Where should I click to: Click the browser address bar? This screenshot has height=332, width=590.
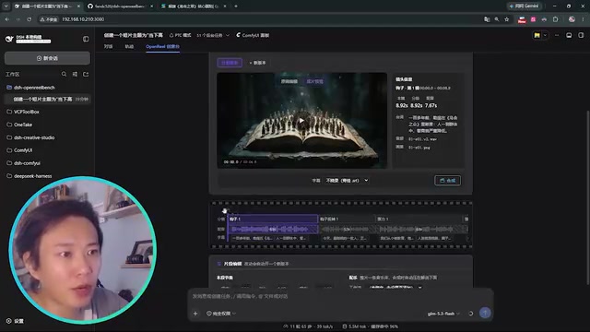pyautogui.click(x=260, y=19)
